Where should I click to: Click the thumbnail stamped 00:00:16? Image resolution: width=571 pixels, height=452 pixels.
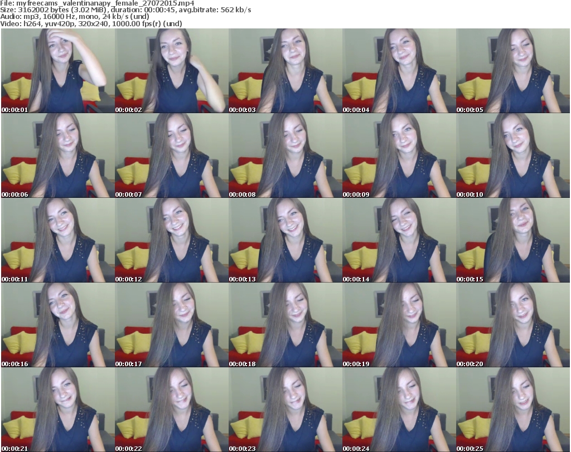(58, 324)
